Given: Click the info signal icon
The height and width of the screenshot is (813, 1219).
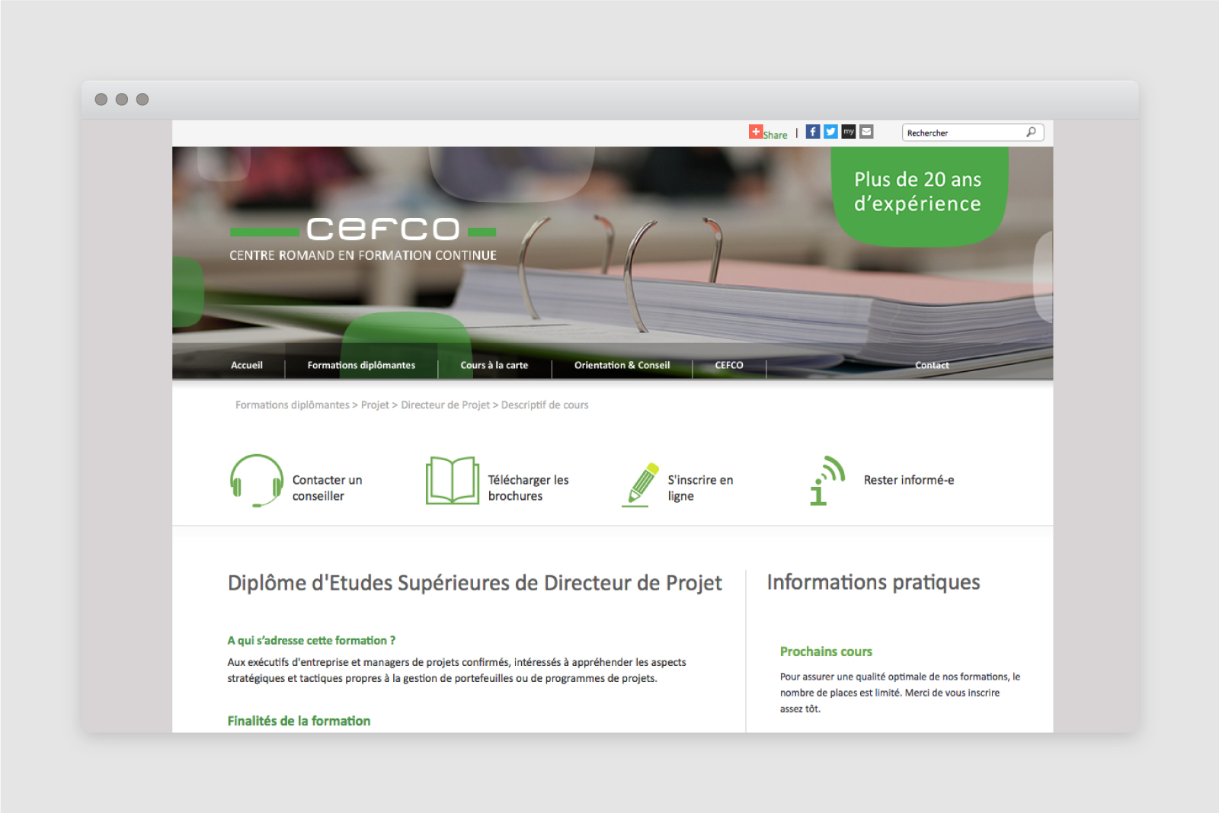Looking at the screenshot, I should (828, 481).
